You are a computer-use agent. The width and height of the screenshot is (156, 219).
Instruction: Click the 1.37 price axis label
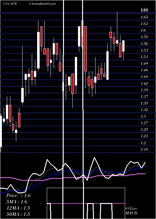tap(144, 96)
